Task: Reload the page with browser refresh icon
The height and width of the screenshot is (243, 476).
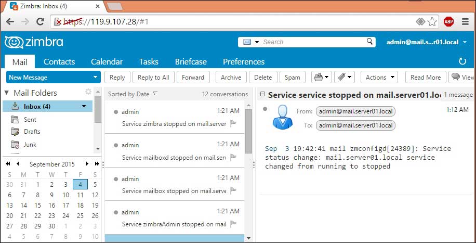Action: coord(40,21)
